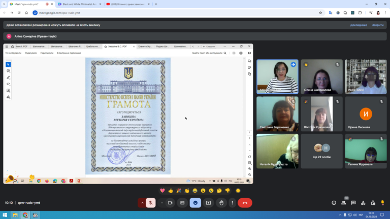Select Ирина Леонова avatar tile
Image resolution: width=390 pixels, height=219 pixels.
(x=366, y=114)
